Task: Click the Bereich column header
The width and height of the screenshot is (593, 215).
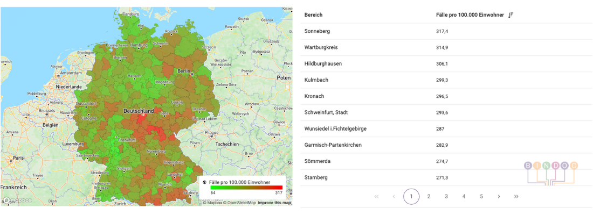Action: pos(314,15)
